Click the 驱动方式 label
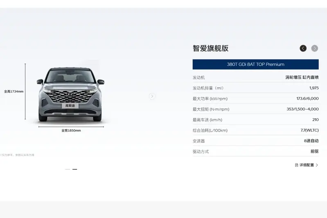This screenshot has width=327, height=218. [201, 152]
